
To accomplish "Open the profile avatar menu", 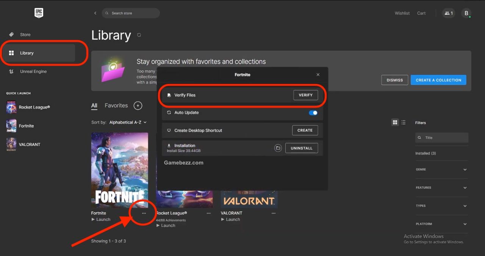I will (466, 13).
